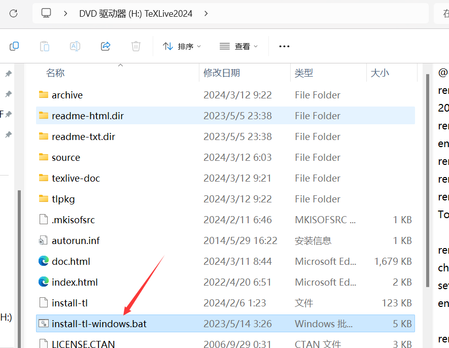Click the install-tl file name
The height and width of the screenshot is (348, 449).
[x=70, y=303]
